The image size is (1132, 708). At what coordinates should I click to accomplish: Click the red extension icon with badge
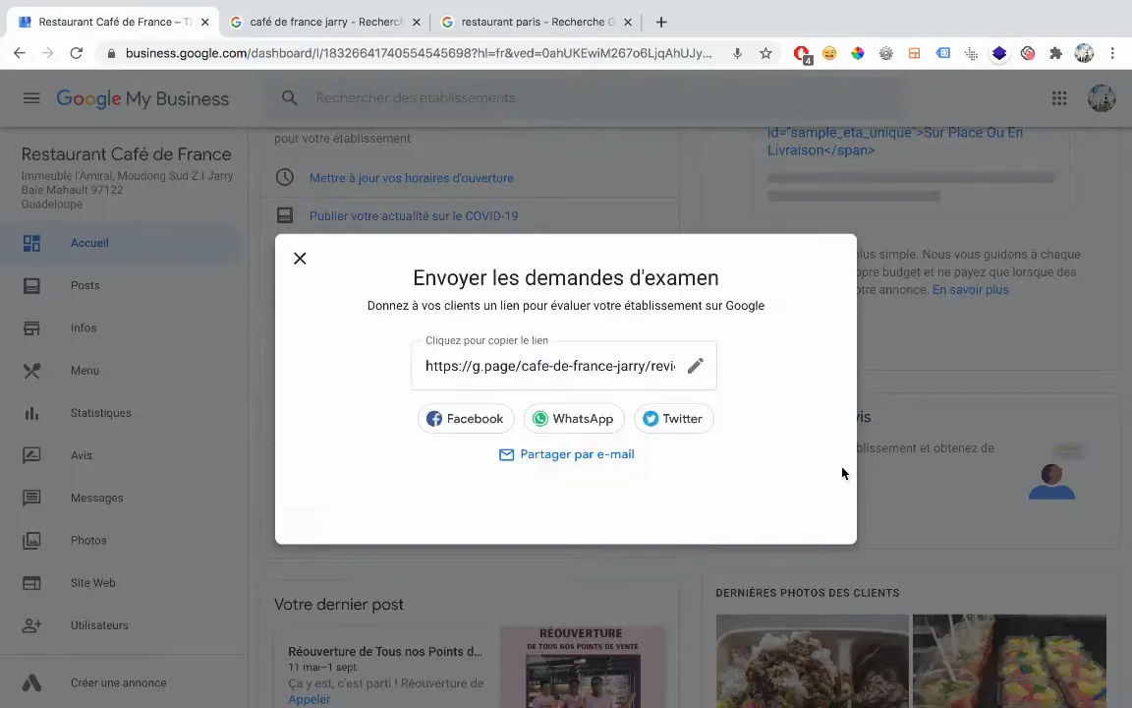click(x=802, y=53)
